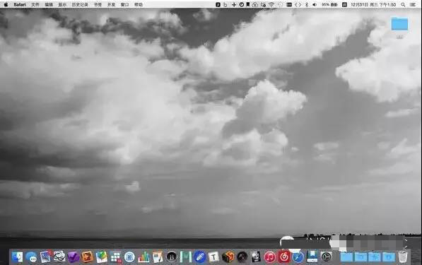Open the 窗口 menu
The width and height of the screenshot is (422, 265).
(x=124, y=4)
